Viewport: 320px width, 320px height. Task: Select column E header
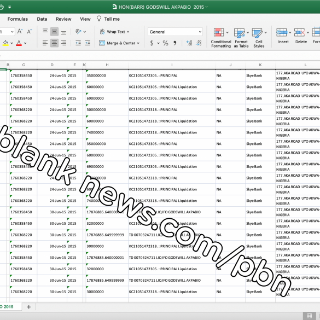point(75,65)
